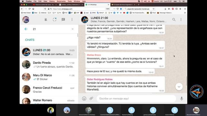
Task: Click the LUNES 21:00 group avatar in the header
Action: point(85,19)
